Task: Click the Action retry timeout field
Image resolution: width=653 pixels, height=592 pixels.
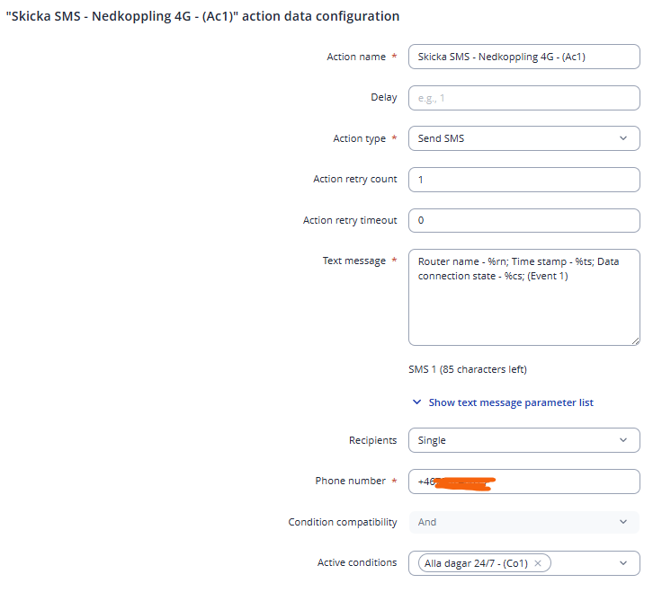Action: 523,220
